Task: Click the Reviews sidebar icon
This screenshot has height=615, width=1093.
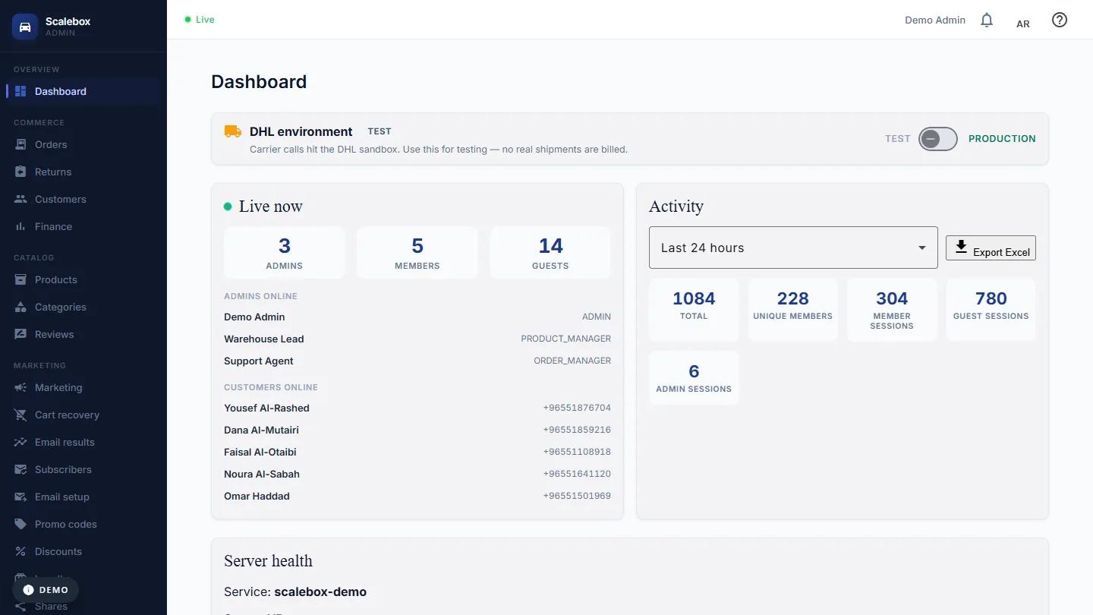Action: tap(20, 334)
